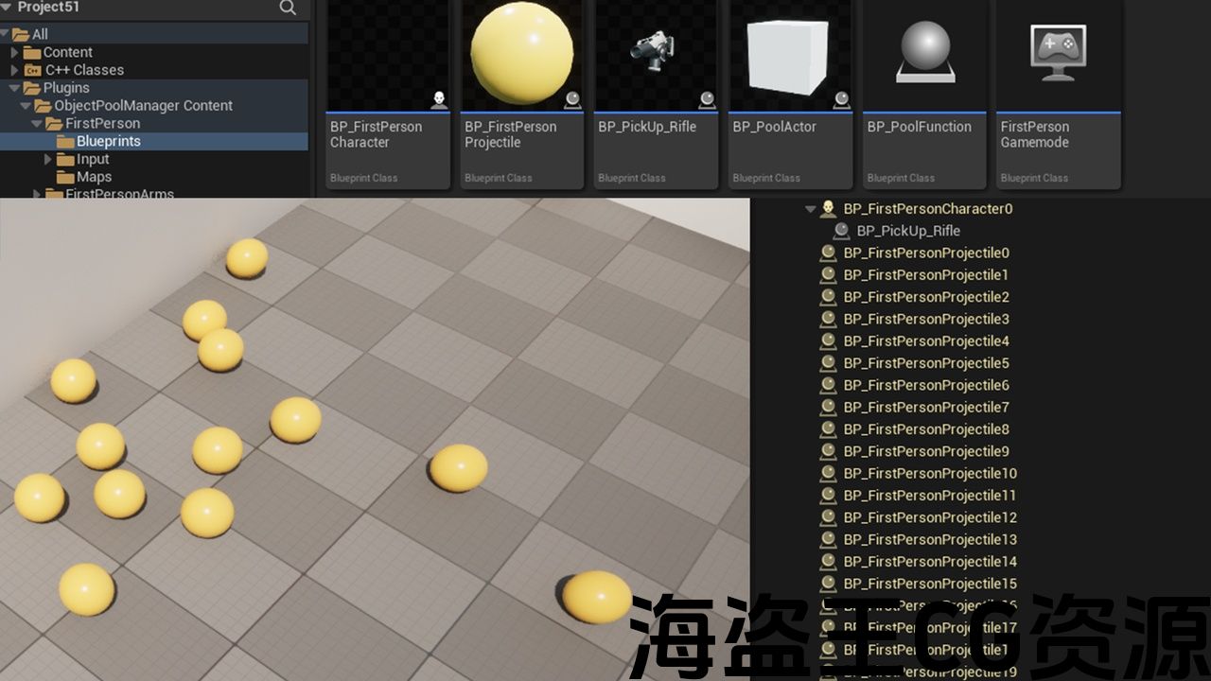
Task: Click the BP_PickUp_Rifle asset icon
Action: [x=656, y=52]
